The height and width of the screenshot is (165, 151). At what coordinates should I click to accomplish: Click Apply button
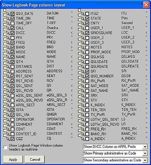(13, 159)
